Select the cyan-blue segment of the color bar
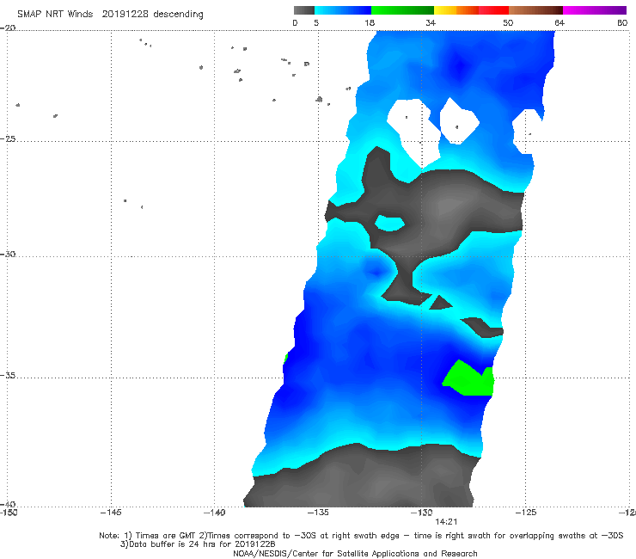The height and width of the screenshot is (559, 636). pos(343,10)
